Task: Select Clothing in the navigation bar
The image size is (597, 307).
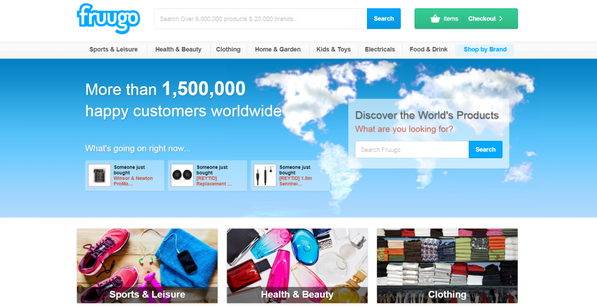Action: click(228, 49)
